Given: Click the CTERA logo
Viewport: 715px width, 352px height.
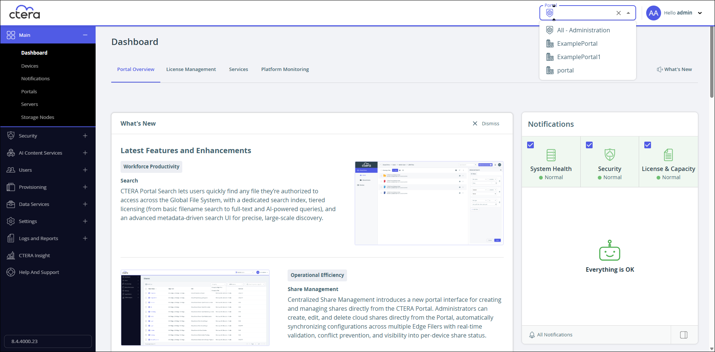Looking at the screenshot, I should 25,12.
